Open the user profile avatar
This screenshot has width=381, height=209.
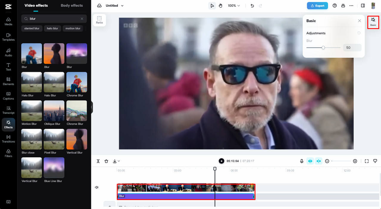[x=373, y=6]
